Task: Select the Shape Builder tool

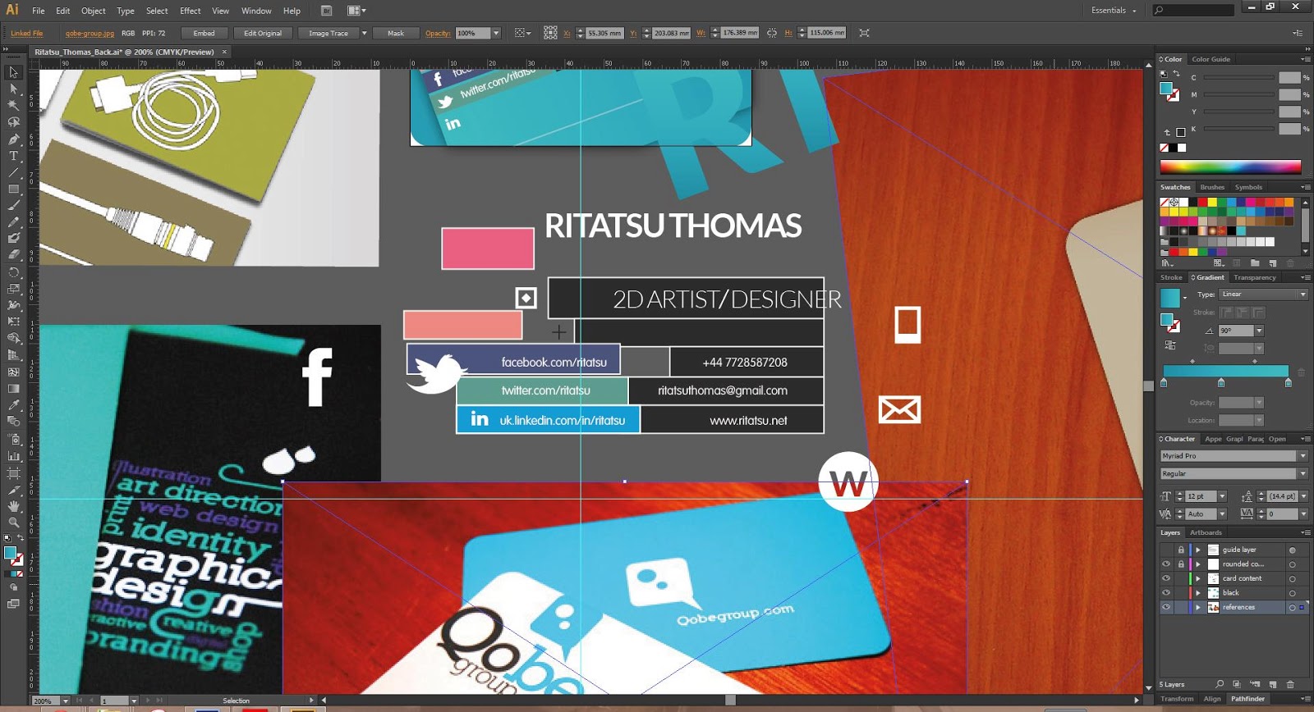Action: (x=13, y=338)
